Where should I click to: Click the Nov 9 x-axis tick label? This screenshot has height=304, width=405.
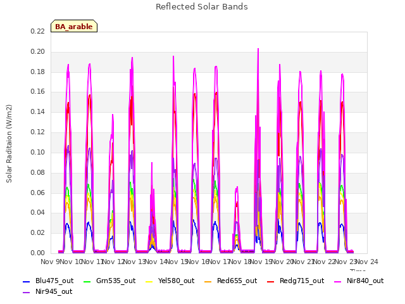point(50,262)
